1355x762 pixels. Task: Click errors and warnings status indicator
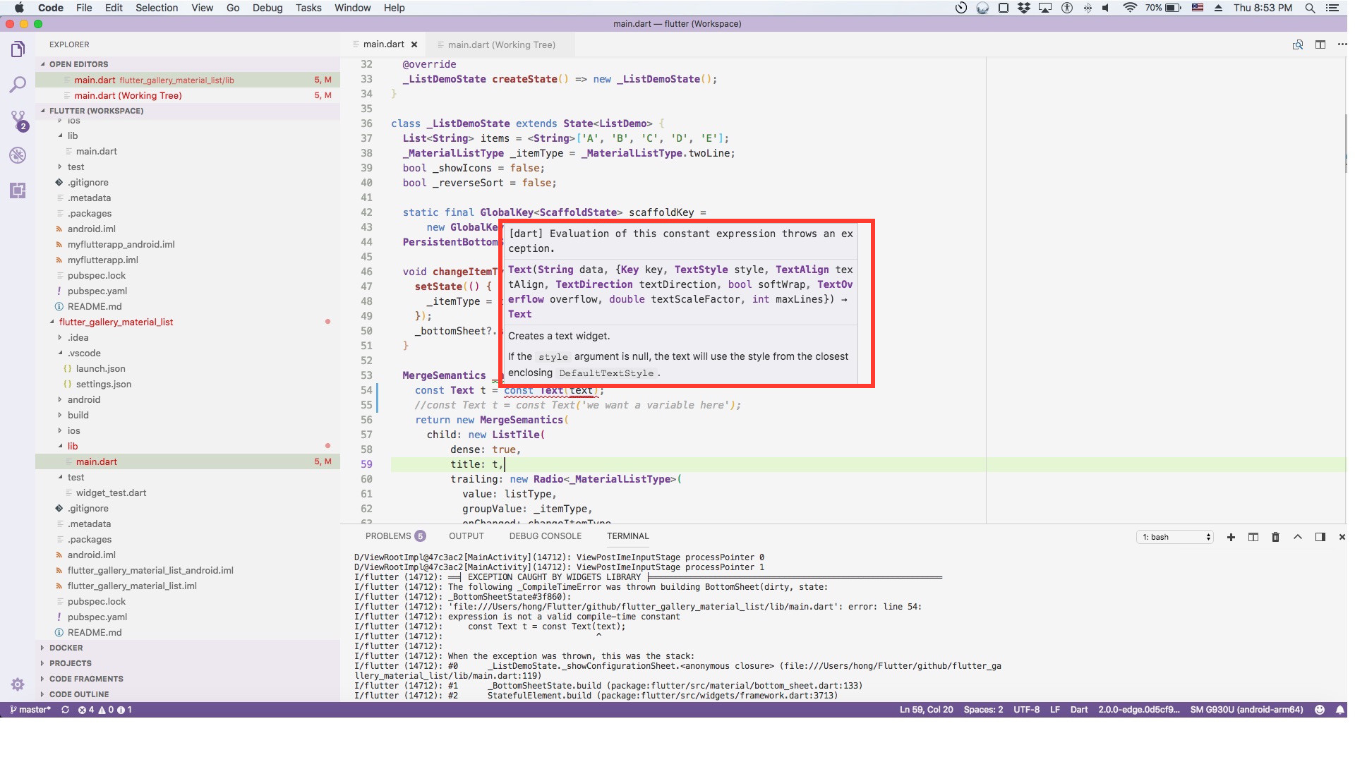point(104,710)
